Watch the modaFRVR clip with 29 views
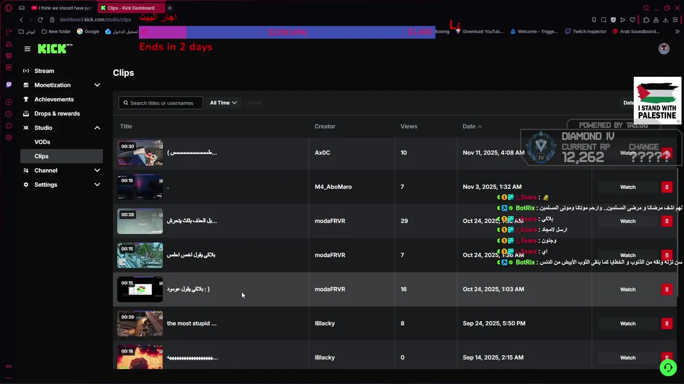Image resolution: width=684 pixels, height=384 pixels. [x=627, y=221]
